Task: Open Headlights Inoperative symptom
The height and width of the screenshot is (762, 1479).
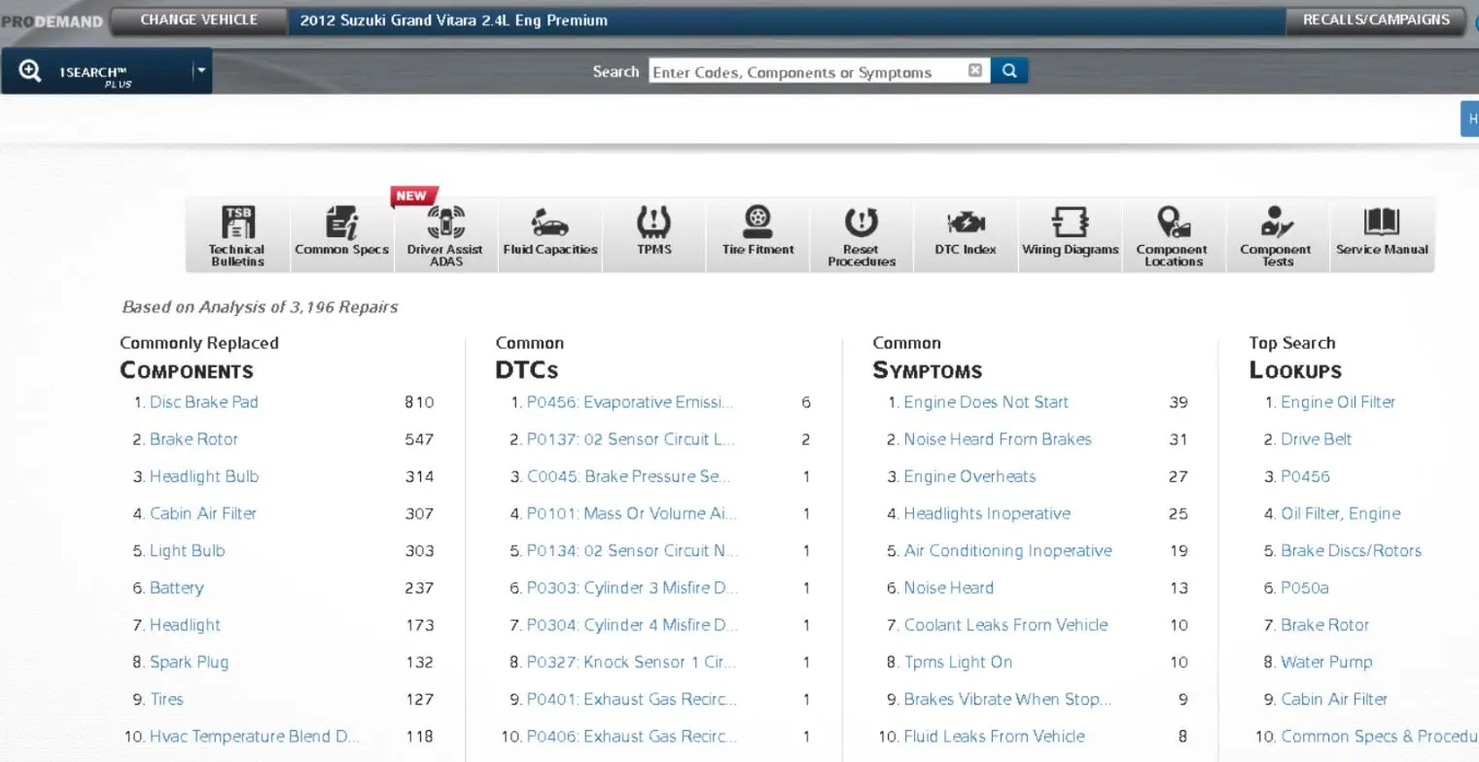Action: click(987, 513)
